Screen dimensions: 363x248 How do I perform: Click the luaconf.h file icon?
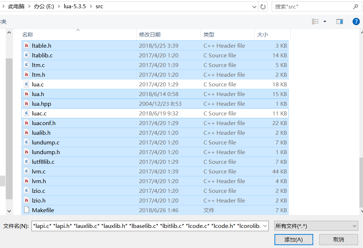27,123
